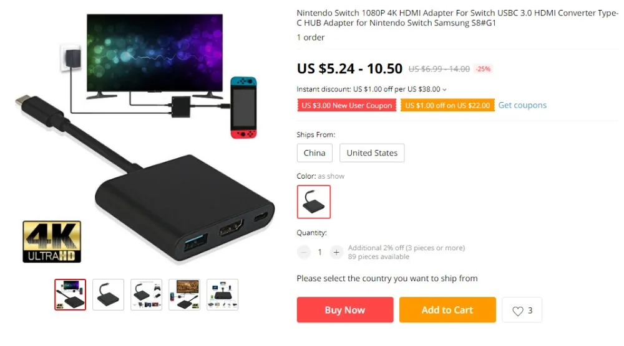Show the fourth thumbnail with game screen
Screen dimensions: 624x346
click(x=184, y=294)
